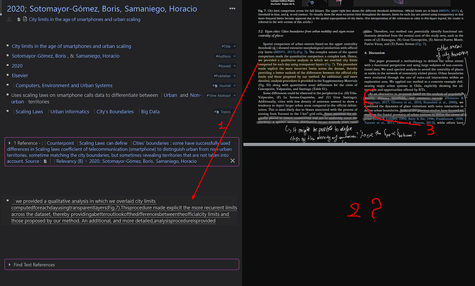Click the 'Find Text References' label
Image resolution: width=475 pixels, height=286 pixels.
click(34, 265)
